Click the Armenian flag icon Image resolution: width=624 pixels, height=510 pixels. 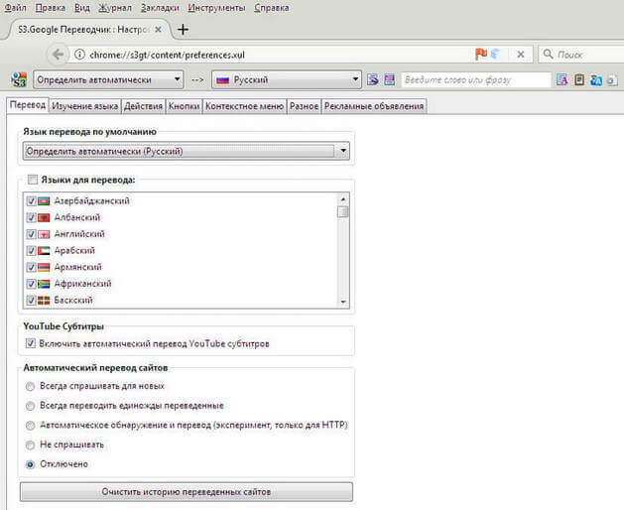tap(44, 267)
